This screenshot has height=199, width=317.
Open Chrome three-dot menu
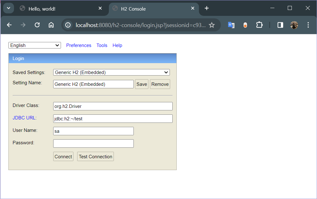tap(308, 25)
